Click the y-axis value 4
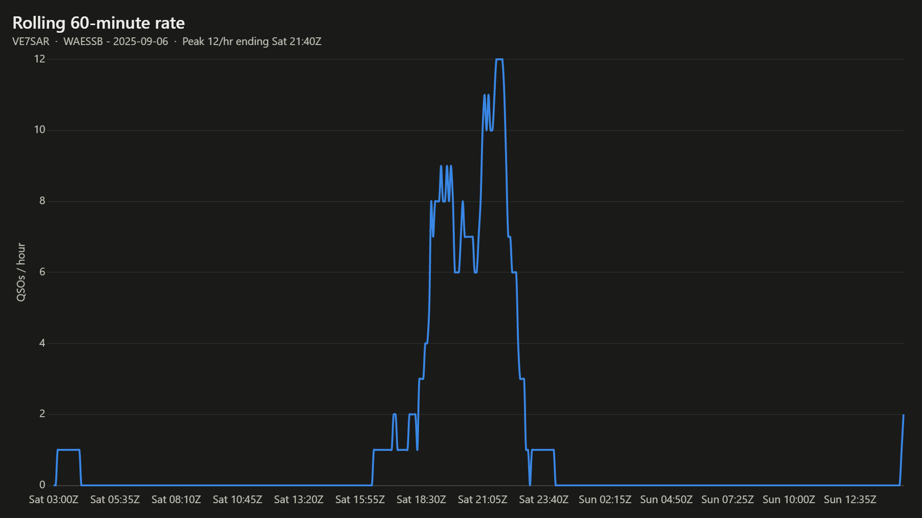922x518 pixels. tap(43, 343)
